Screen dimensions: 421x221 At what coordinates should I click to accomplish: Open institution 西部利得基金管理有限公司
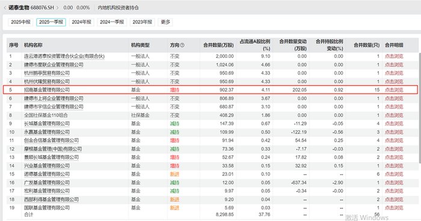point(51,199)
